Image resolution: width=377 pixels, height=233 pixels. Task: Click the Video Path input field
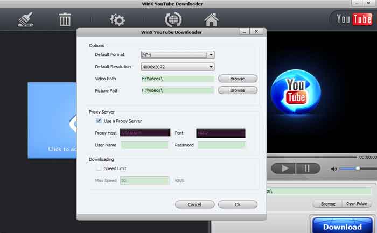pyautogui.click(x=178, y=79)
